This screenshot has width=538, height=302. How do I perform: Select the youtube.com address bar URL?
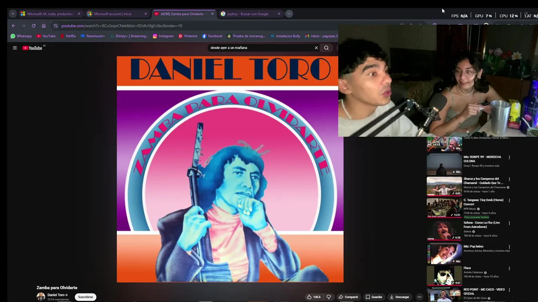tap(121, 26)
